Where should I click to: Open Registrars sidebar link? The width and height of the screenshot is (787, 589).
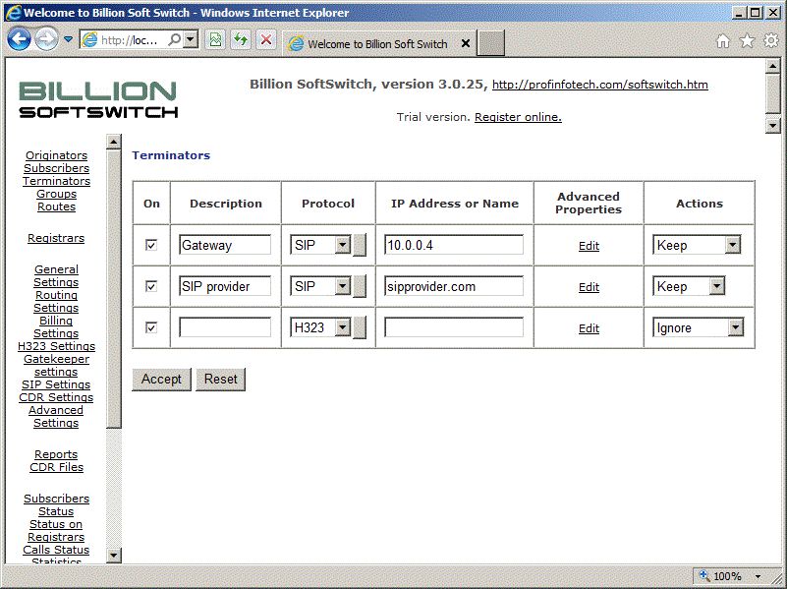click(56, 238)
